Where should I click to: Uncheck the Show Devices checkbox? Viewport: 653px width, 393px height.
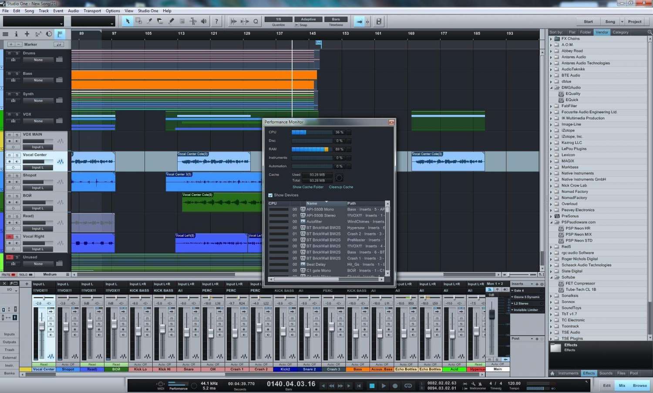point(270,195)
